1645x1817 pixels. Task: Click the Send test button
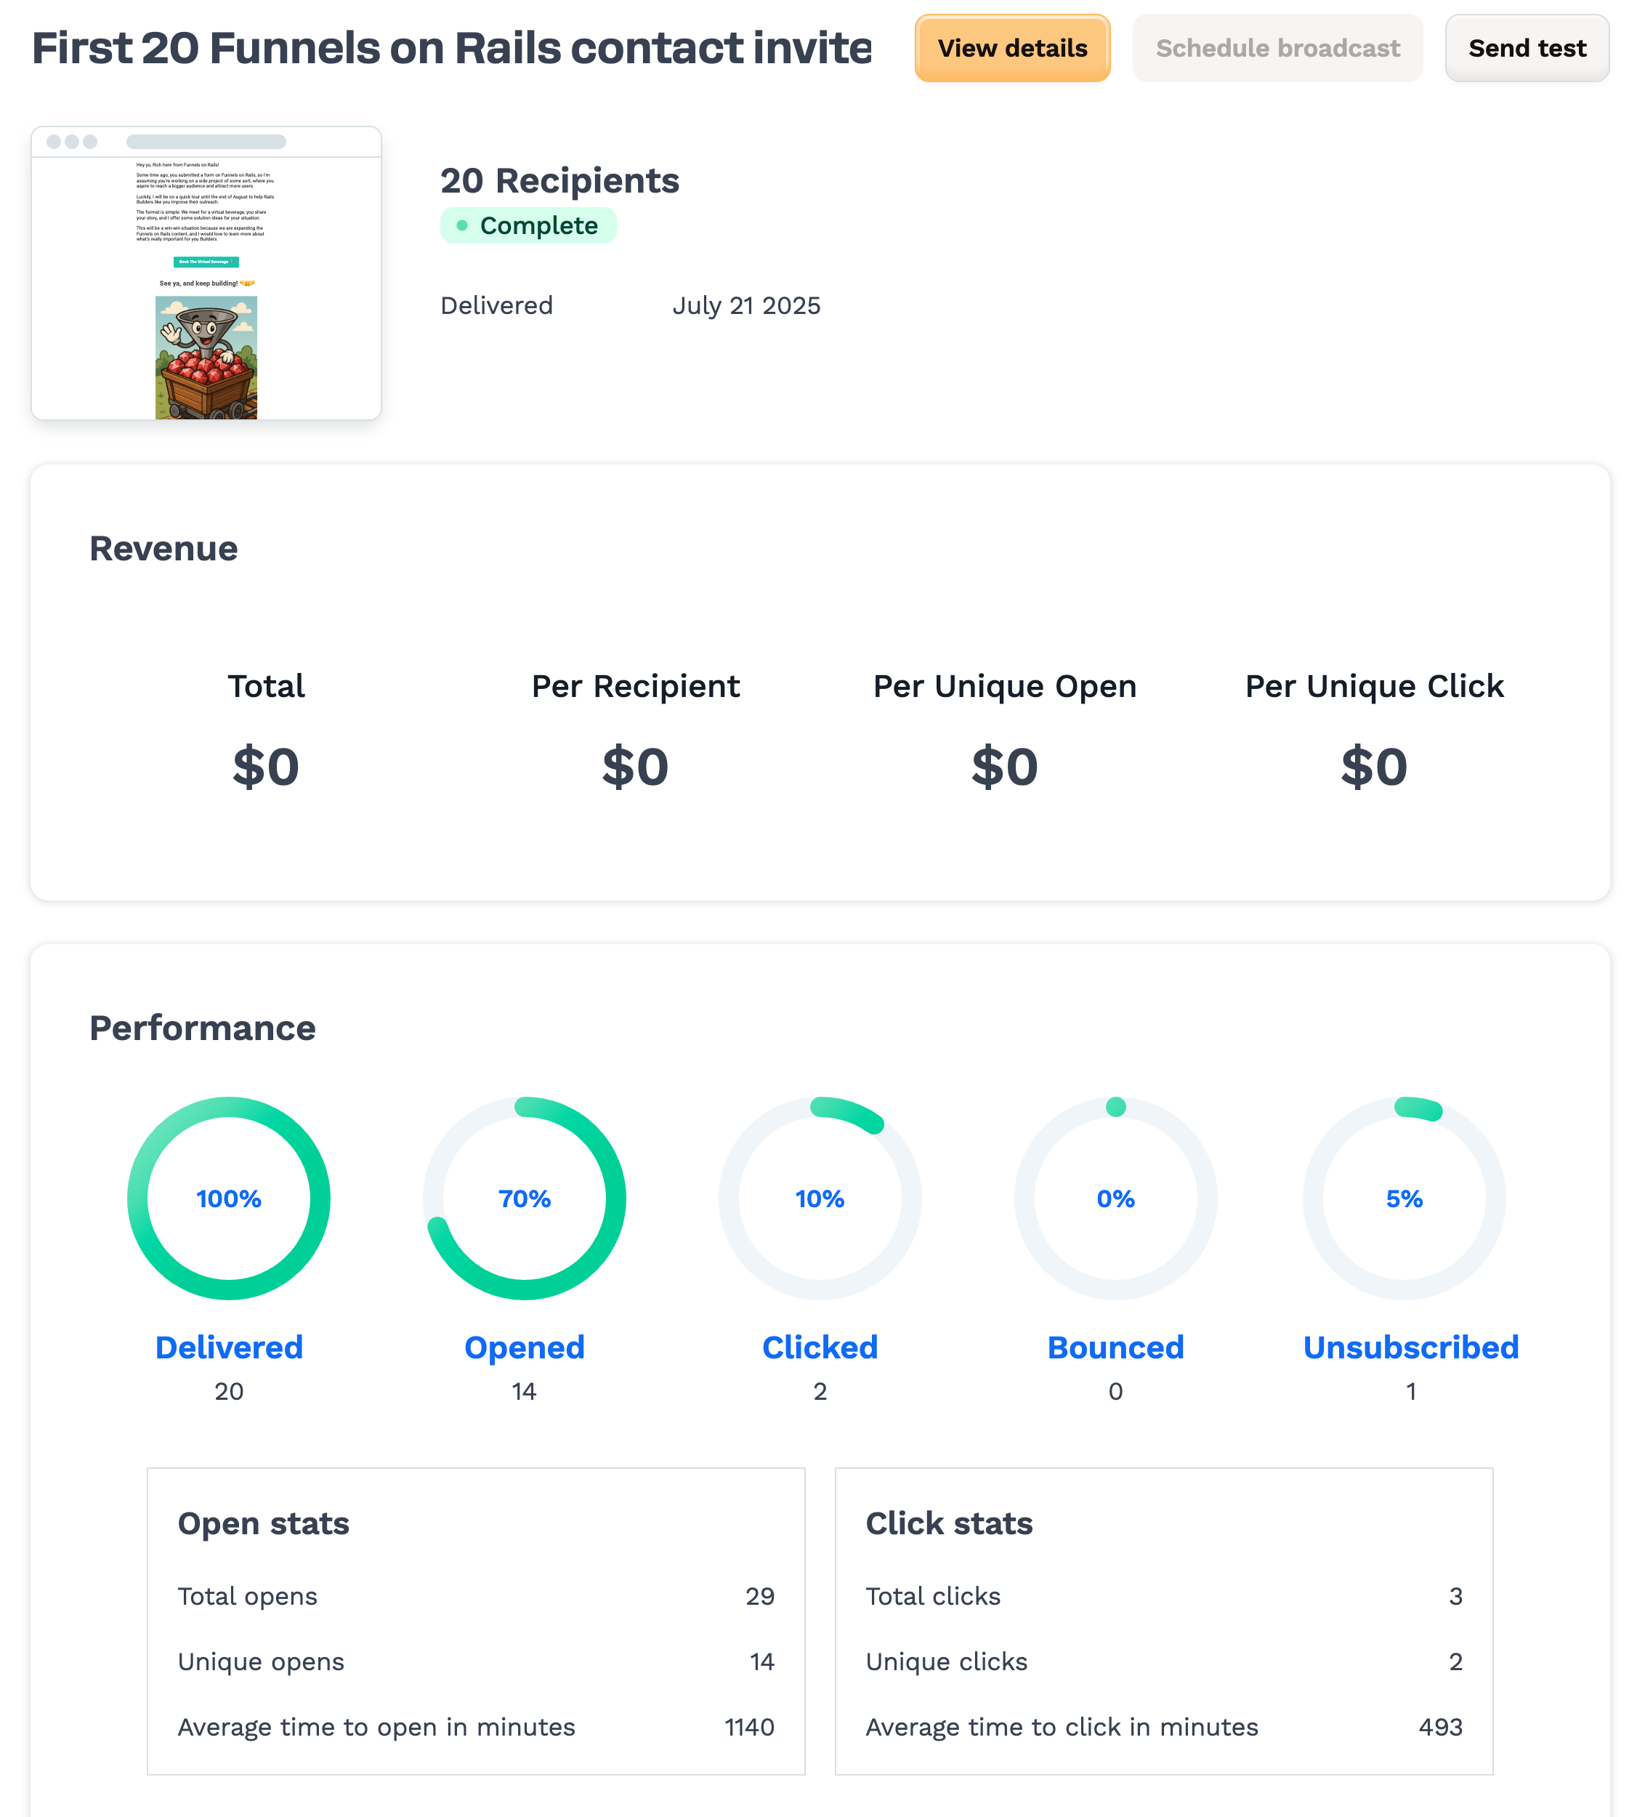[1526, 48]
